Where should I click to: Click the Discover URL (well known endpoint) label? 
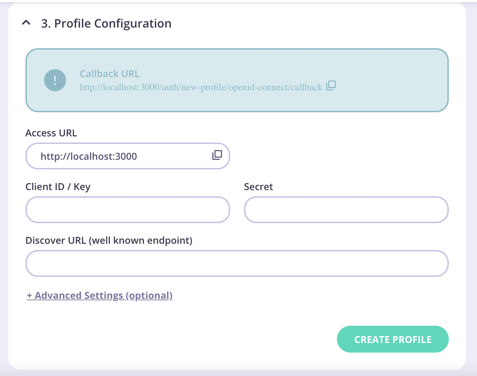[109, 240]
